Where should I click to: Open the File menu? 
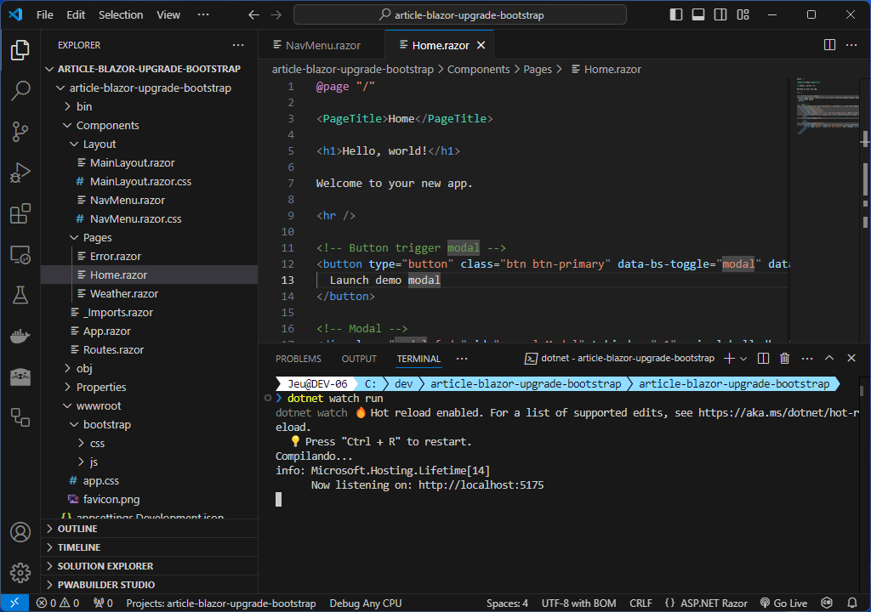coord(45,15)
